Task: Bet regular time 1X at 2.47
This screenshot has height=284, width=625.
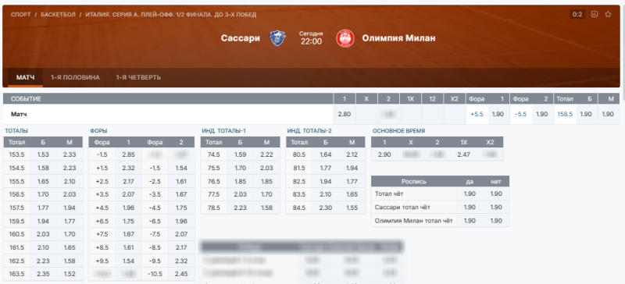Action: (463, 154)
